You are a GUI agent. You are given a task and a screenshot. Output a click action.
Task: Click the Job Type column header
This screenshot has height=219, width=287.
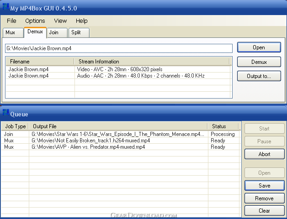click(15, 126)
